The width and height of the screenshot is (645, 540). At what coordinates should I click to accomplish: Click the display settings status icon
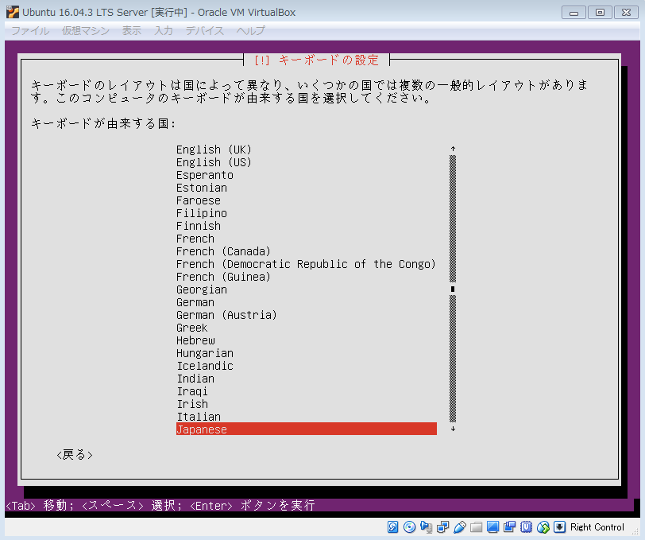coord(493,527)
